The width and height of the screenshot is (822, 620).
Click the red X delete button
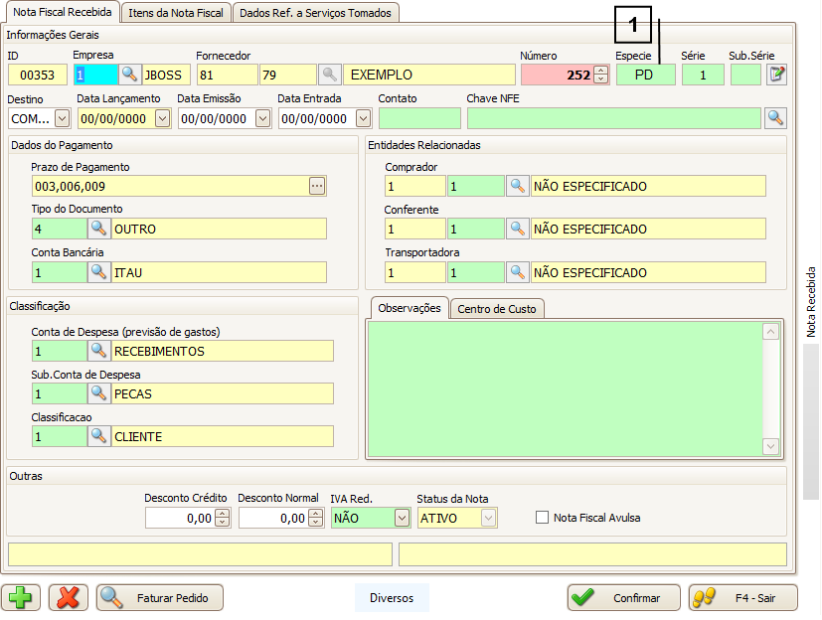pyautogui.click(x=68, y=597)
